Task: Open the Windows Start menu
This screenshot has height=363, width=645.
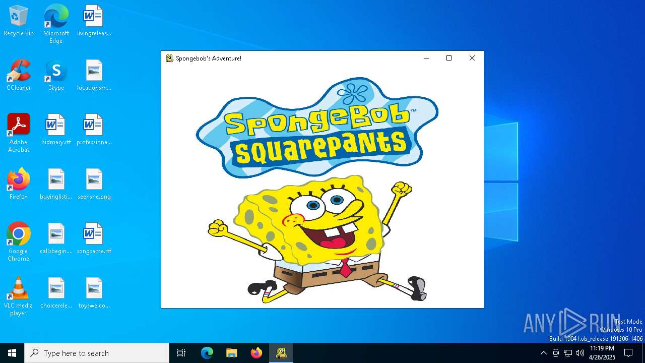Action: [x=12, y=353]
